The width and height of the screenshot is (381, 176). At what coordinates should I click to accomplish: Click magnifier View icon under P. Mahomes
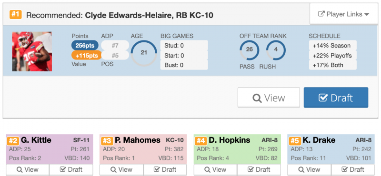click(113, 169)
